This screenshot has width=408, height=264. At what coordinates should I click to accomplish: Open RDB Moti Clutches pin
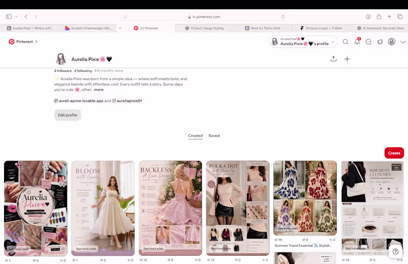click(372, 208)
